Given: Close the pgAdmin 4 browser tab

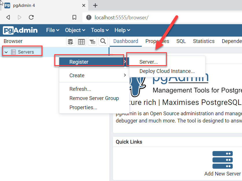Looking at the screenshot, I should 84,5.
